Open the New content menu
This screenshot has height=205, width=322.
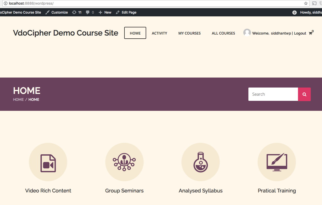click(105, 12)
